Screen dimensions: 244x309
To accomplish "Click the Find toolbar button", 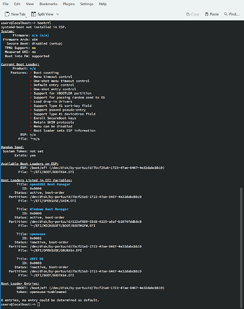I will (232, 14).
